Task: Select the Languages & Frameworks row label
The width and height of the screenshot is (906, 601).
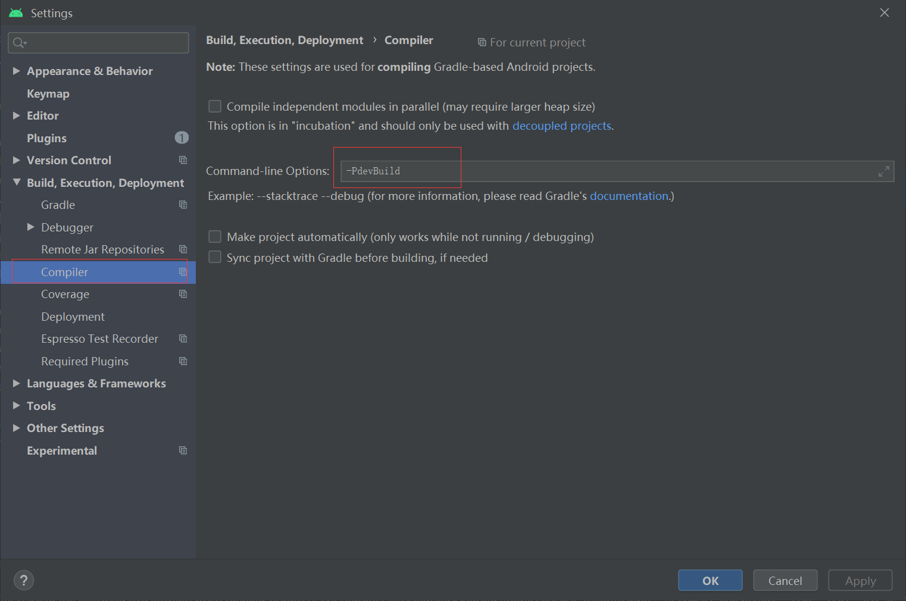Action: (x=96, y=383)
